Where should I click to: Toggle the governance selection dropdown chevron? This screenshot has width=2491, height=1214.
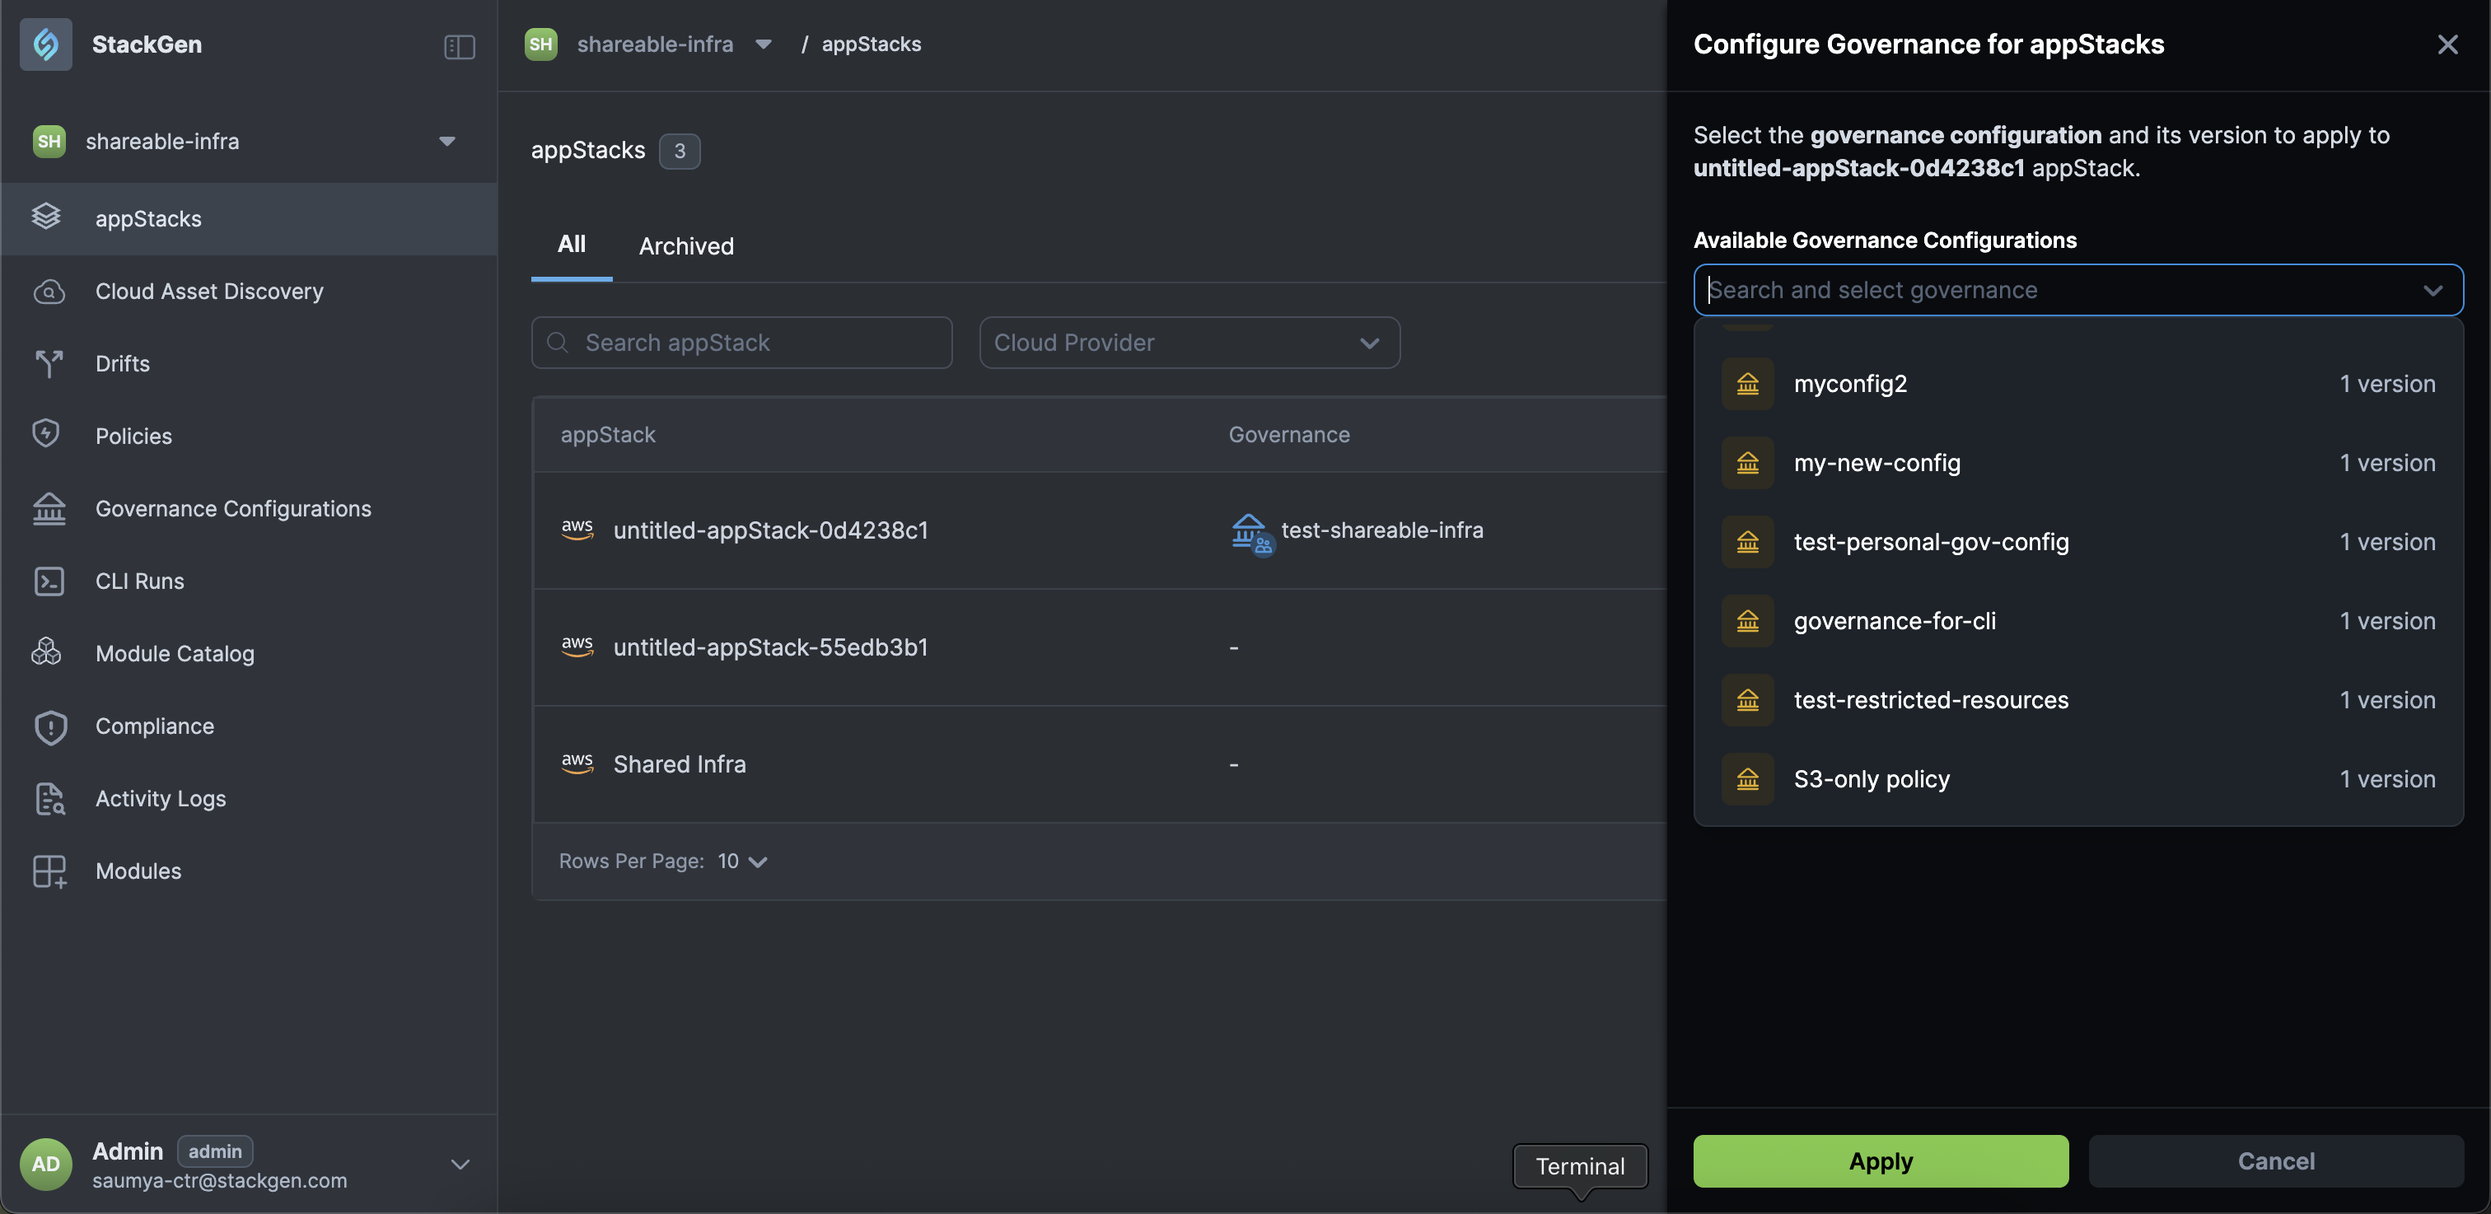coord(2433,290)
